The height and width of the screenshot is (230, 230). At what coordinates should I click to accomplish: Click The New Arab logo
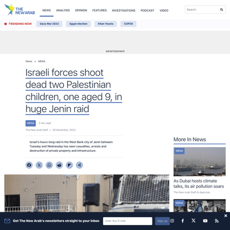(19, 10)
